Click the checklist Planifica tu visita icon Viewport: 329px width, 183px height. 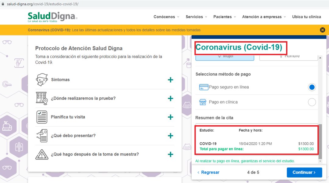(x=42, y=117)
